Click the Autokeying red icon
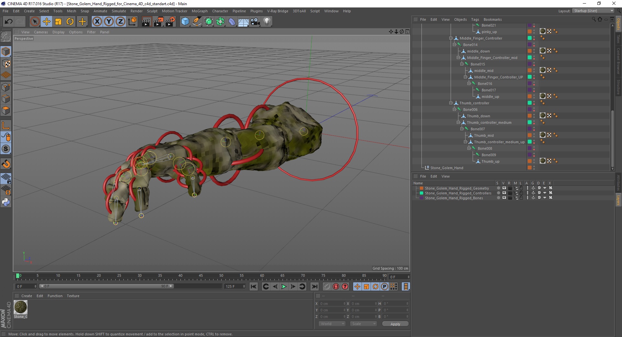622x337 pixels. point(336,286)
